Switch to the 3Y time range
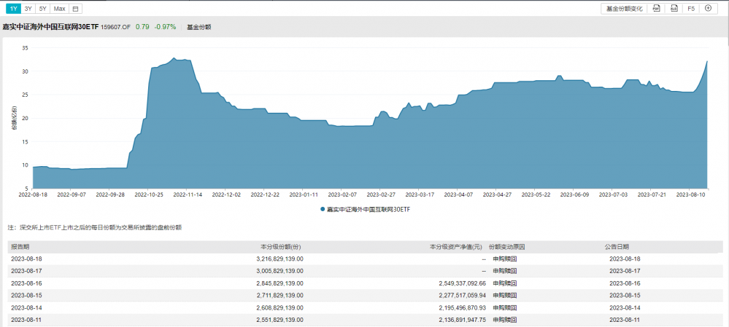This screenshot has height=327, width=729. click(x=28, y=9)
